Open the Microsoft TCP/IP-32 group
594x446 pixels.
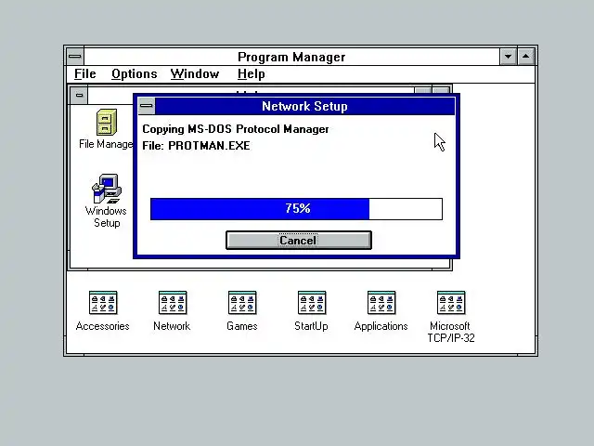451,303
